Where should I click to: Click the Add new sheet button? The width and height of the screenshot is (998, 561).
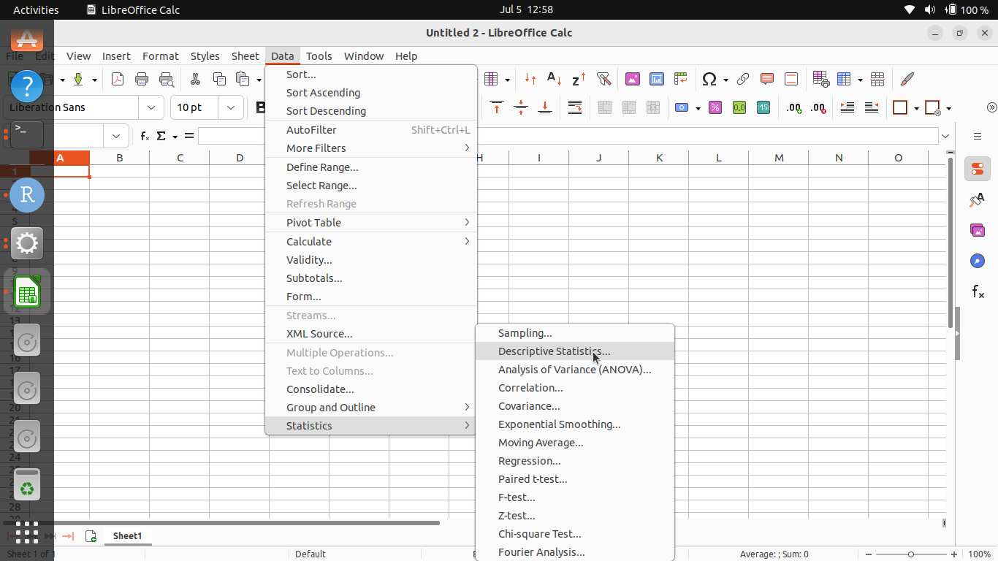click(91, 536)
